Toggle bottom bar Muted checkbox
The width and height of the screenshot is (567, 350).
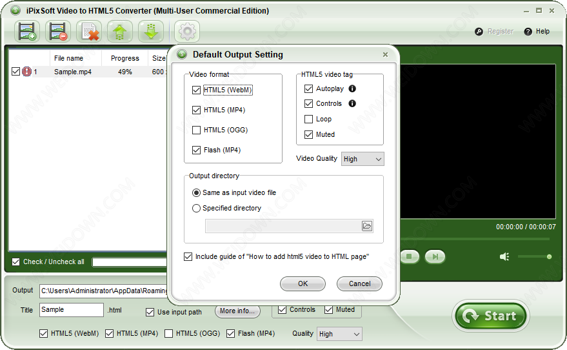tap(328, 310)
